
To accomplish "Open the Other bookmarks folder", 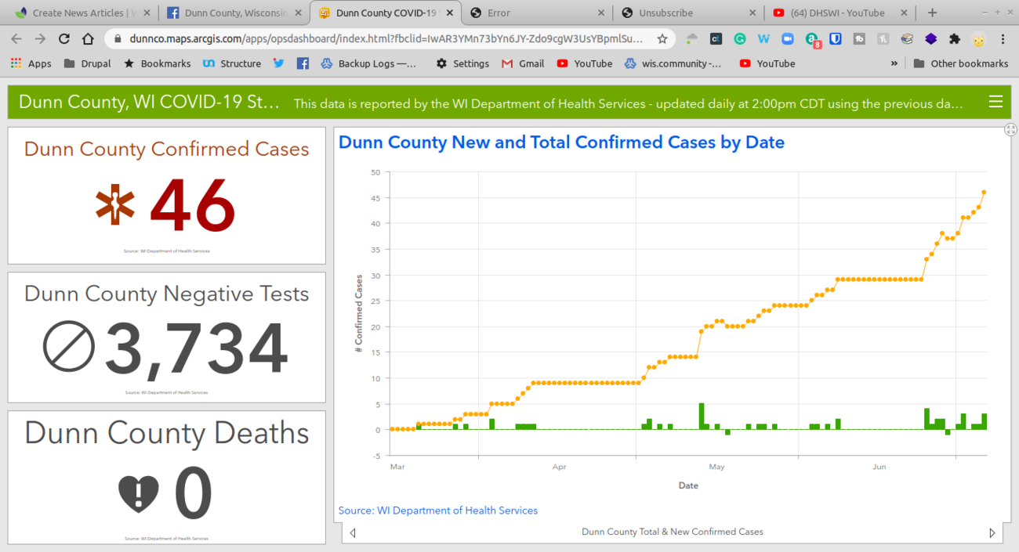I will coord(961,63).
